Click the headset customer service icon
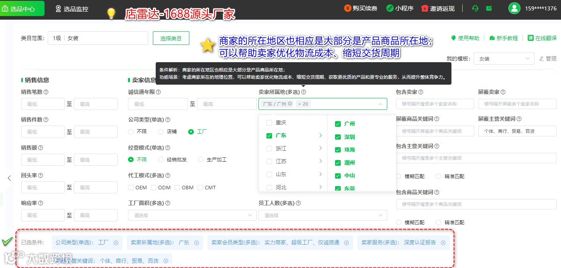561x268 pixels. (x=476, y=8)
